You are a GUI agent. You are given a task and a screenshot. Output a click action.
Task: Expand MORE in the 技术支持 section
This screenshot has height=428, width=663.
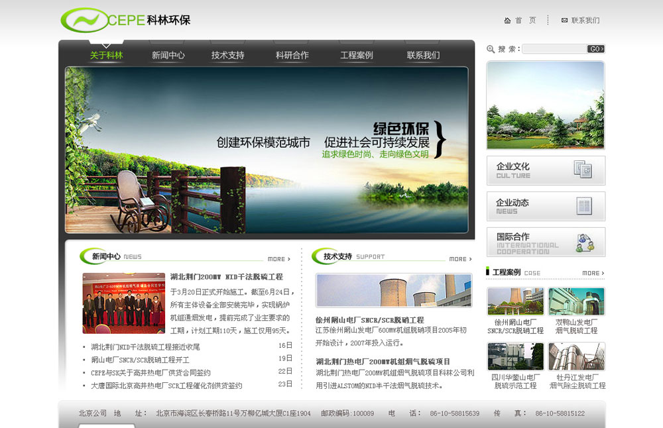[460, 259]
